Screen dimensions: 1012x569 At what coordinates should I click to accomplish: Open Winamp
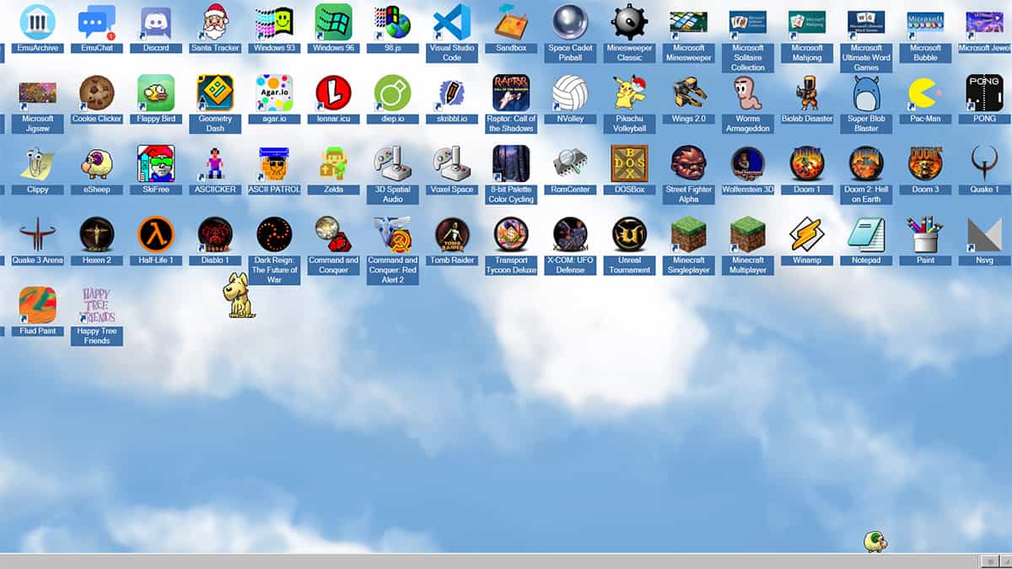pos(806,236)
